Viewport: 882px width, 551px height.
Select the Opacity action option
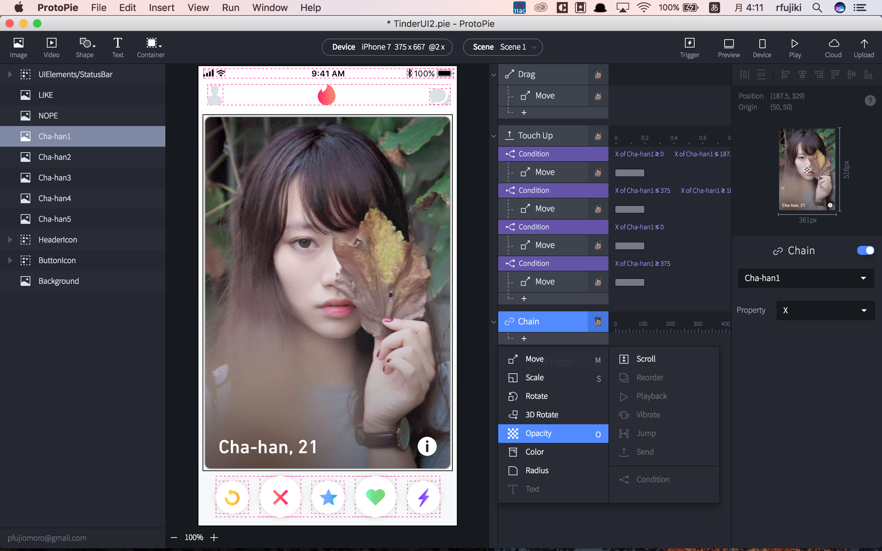pyautogui.click(x=539, y=432)
